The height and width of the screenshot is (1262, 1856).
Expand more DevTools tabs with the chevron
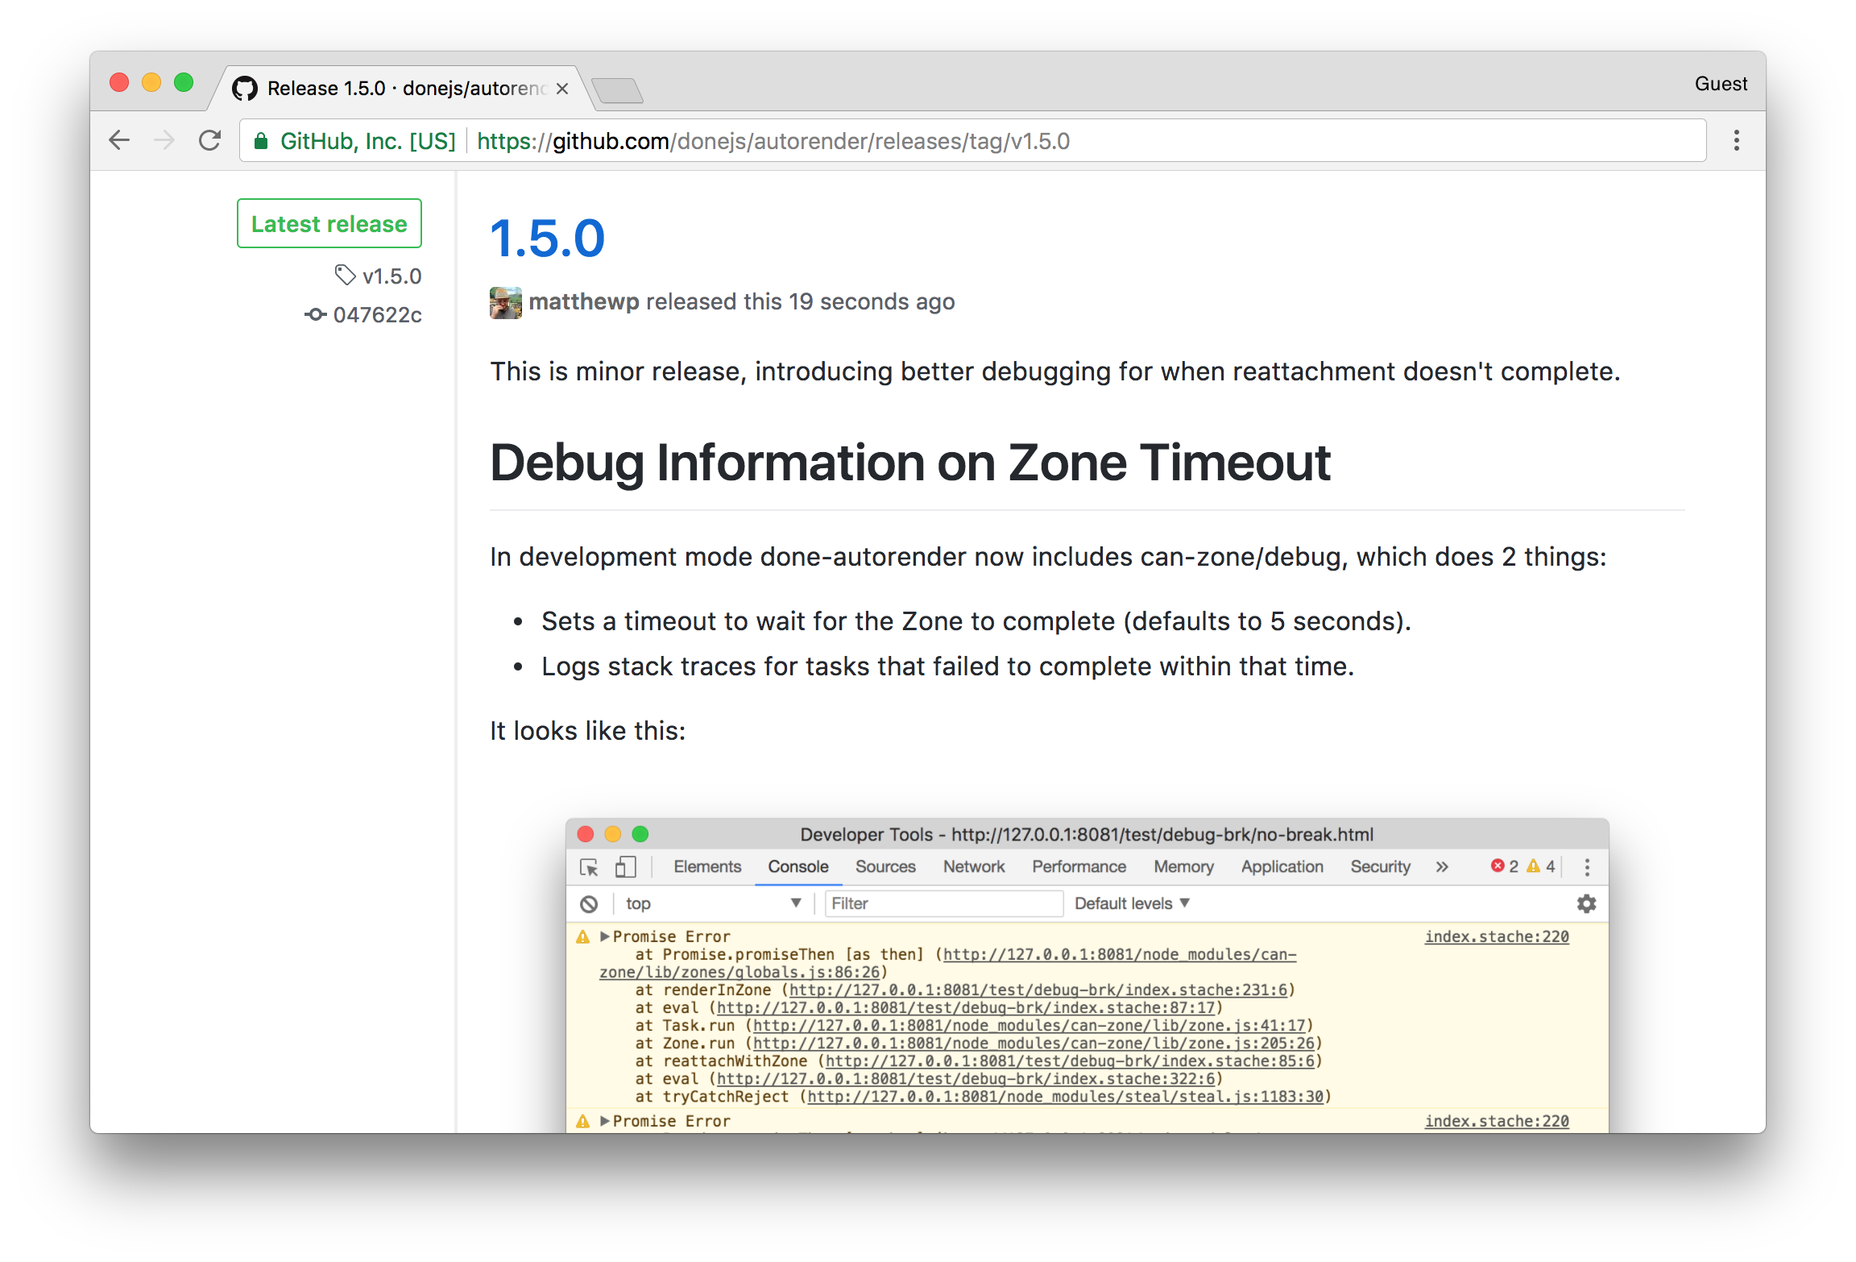click(1442, 867)
